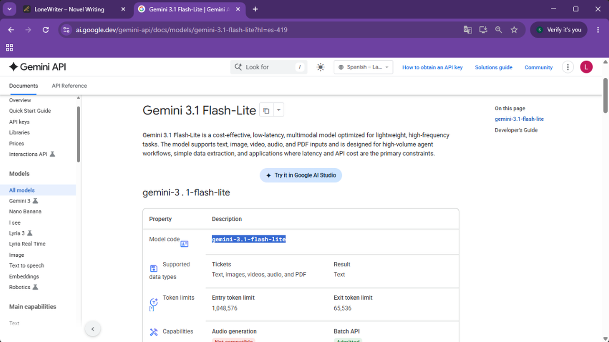Open Prices in sidebar
The width and height of the screenshot is (609, 342).
coord(16,144)
